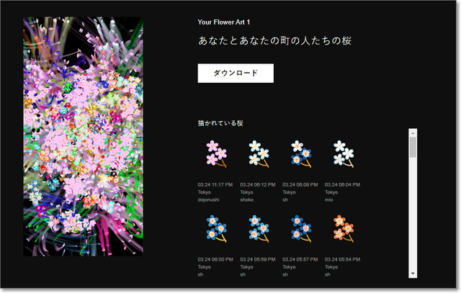This screenshot has width=461, height=293.
Task: Select the orange sakura from 05:54 PM
Action: point(343,227)
